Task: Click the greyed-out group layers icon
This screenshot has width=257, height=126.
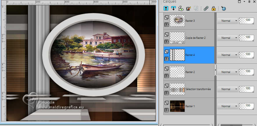Action: coord(196,8)
